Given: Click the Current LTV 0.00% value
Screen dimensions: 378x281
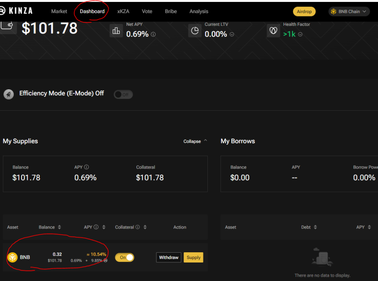Looking at the screenshot, I should coord(216,34).
